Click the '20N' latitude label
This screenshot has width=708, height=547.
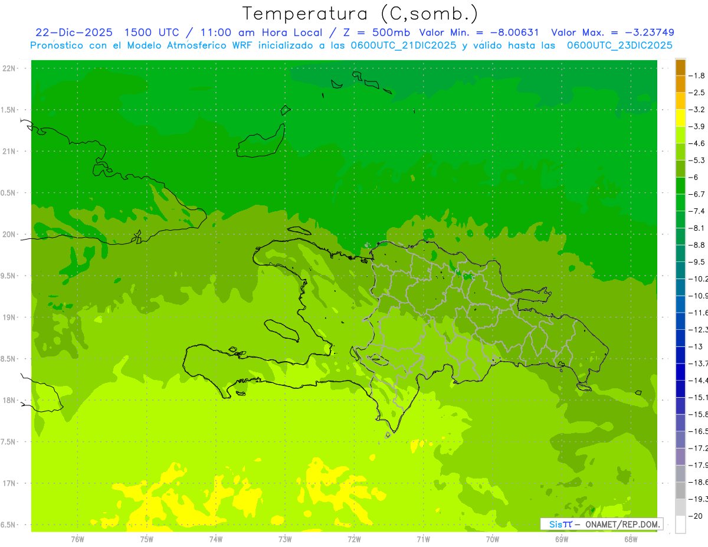[x=9, y=234]
